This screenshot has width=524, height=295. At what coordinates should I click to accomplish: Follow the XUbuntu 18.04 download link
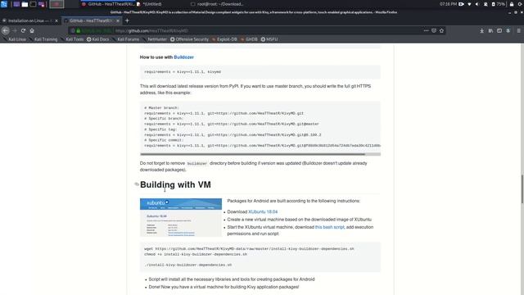click(263, 211)
